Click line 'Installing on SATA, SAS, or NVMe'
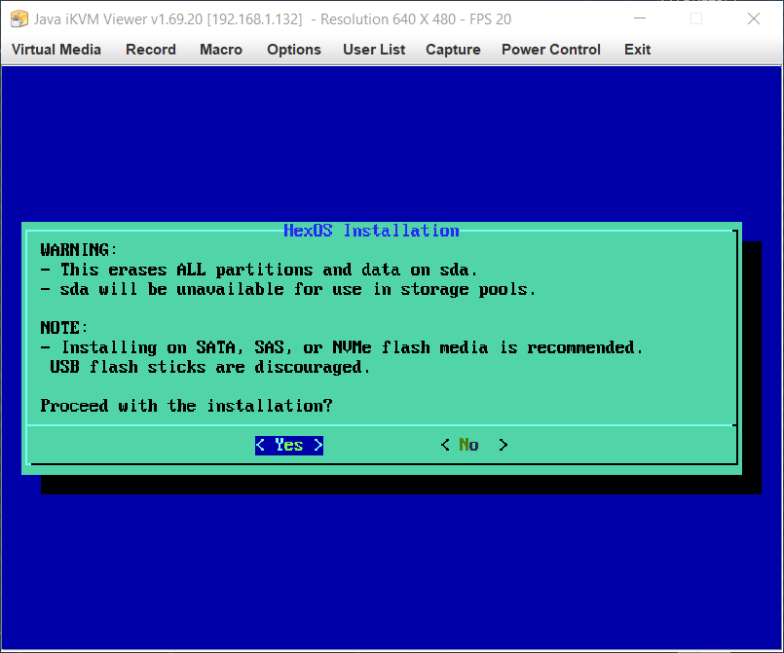This screenshot has width=784, height=653. (342, 347)
